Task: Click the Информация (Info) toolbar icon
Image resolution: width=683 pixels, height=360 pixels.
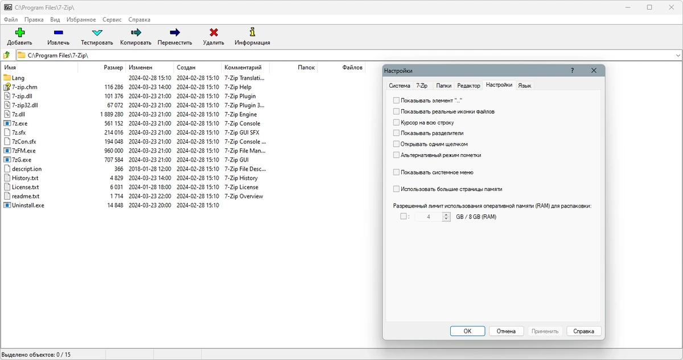Action: (252, 32)
